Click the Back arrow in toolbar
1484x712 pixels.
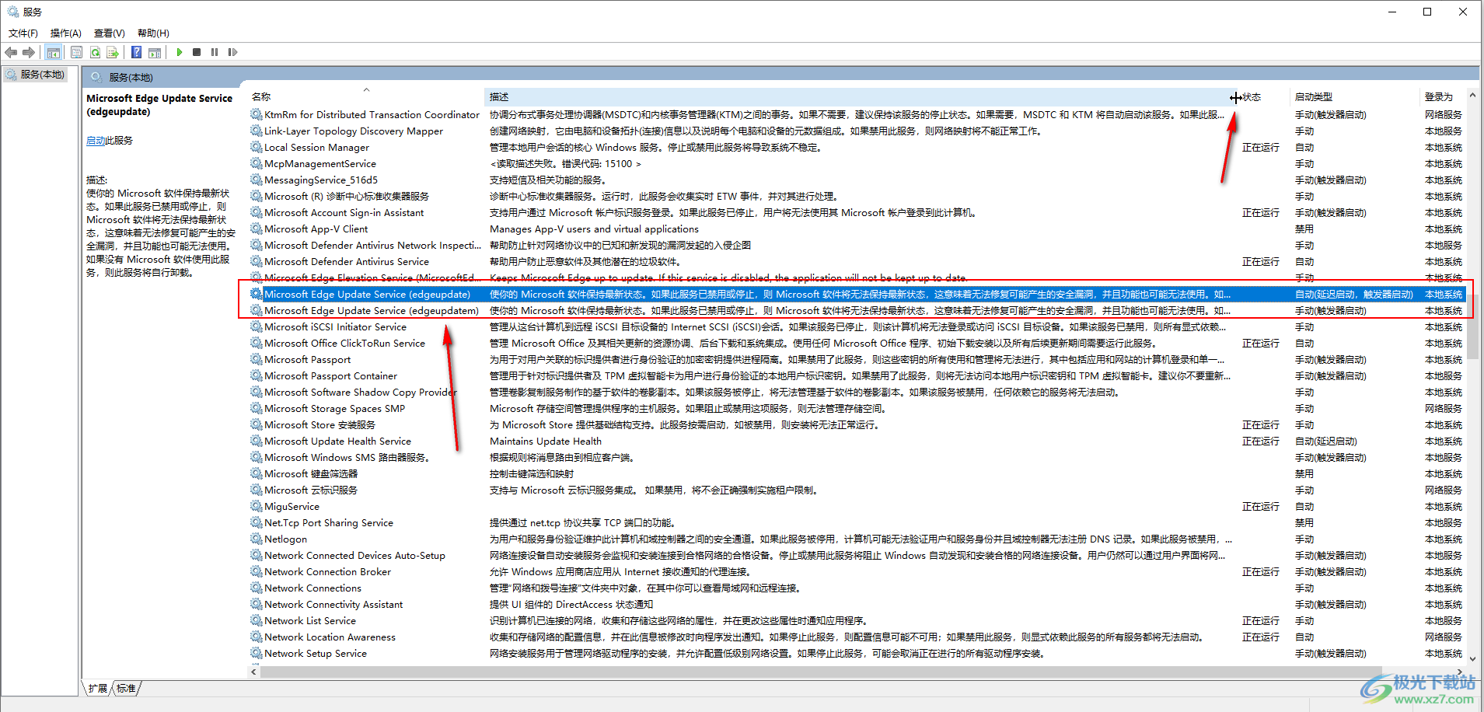[x=11, y=52]
